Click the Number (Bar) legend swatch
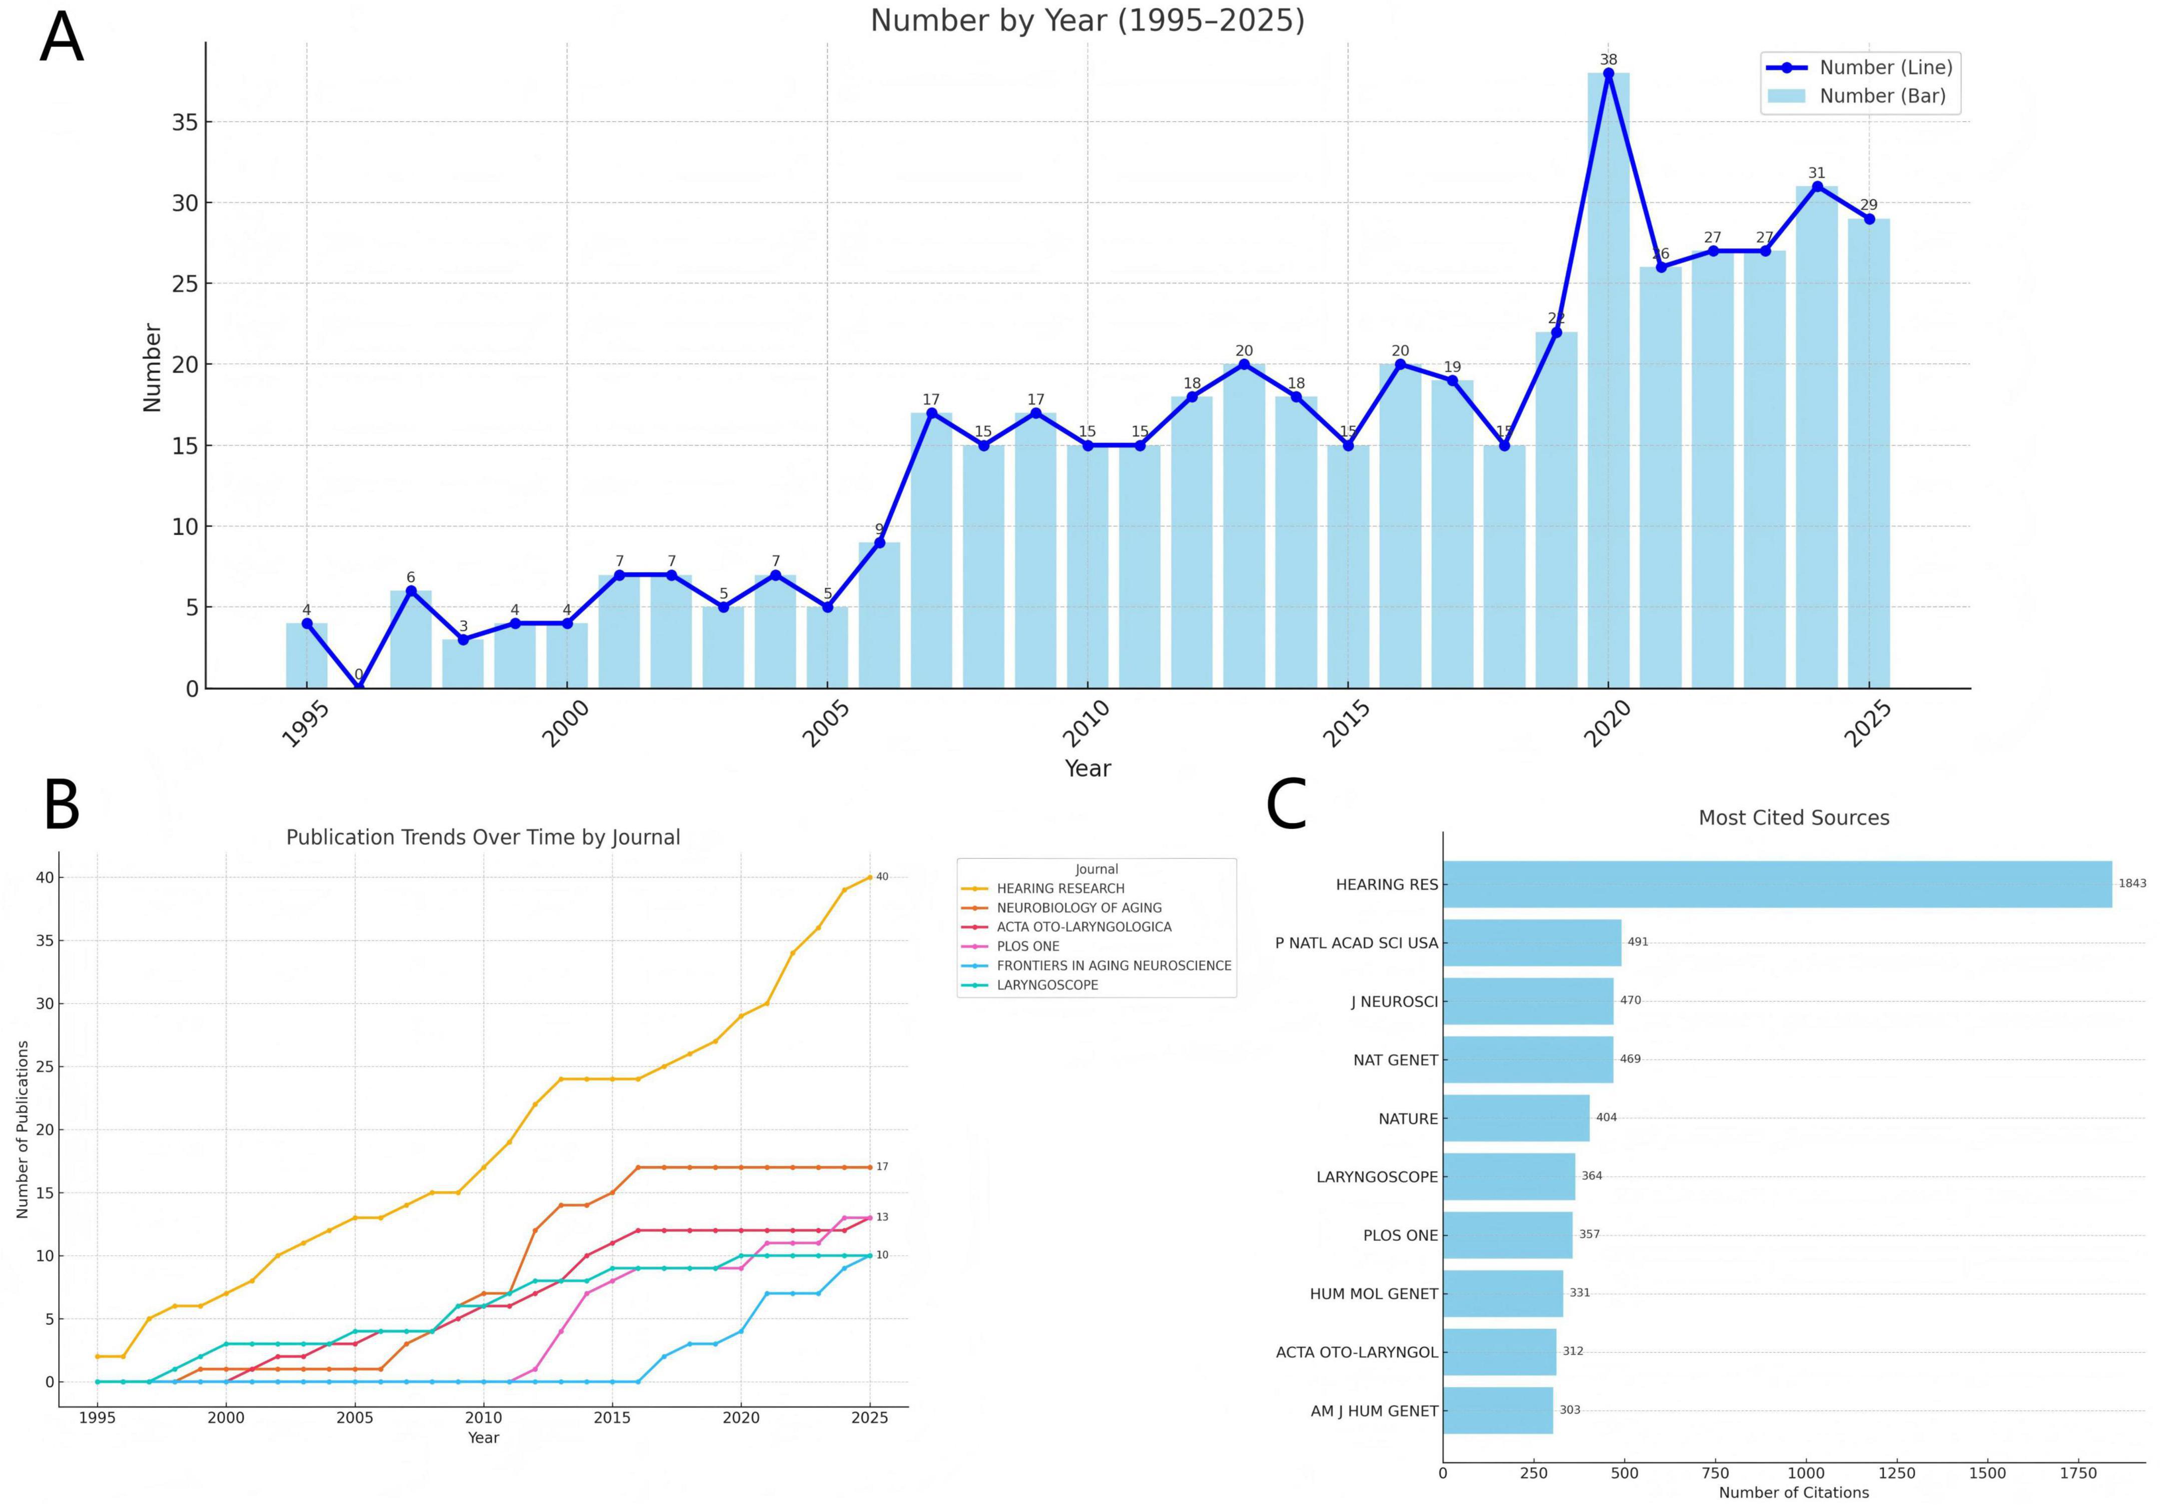This screenshot has height=1505, width=2160. coord(1785,96)
